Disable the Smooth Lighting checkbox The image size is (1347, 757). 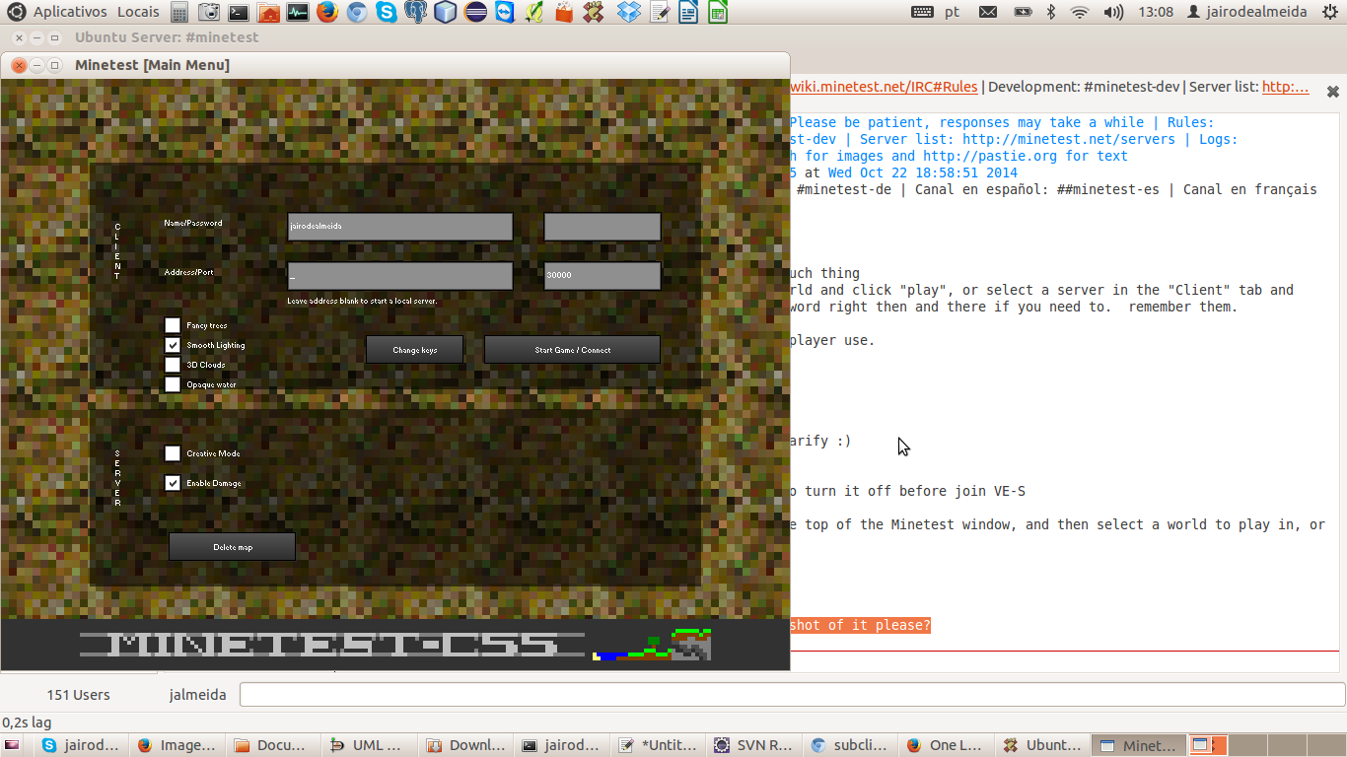[173, 345]
